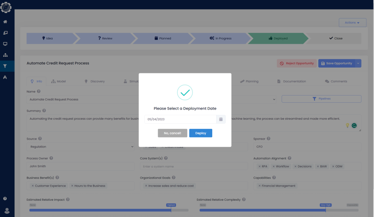Click the Estimated Relative Impact slider handle

coord(171,210)
